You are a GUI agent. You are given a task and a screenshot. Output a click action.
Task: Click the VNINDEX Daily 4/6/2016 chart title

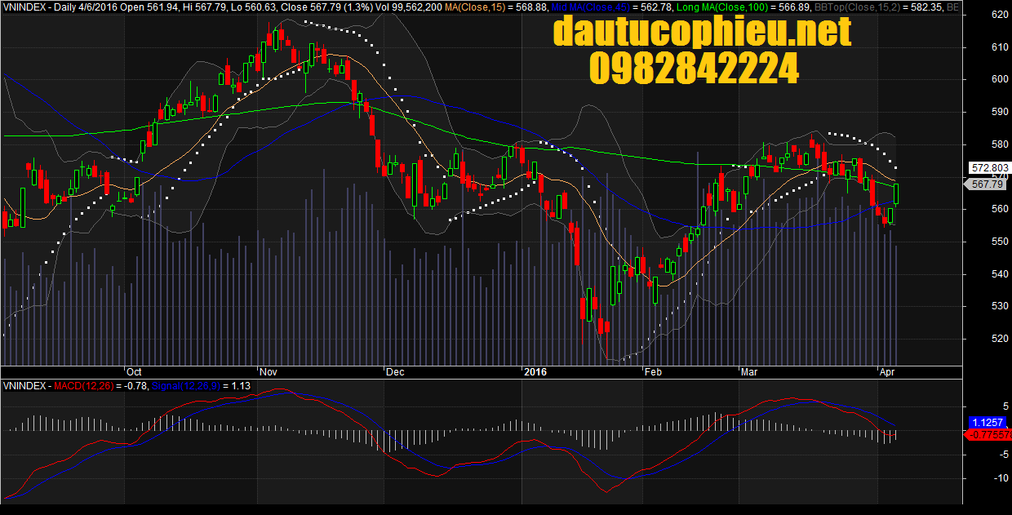(x=60, y=7)
